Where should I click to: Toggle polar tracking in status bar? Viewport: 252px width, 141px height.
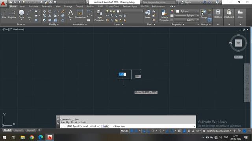153,131
